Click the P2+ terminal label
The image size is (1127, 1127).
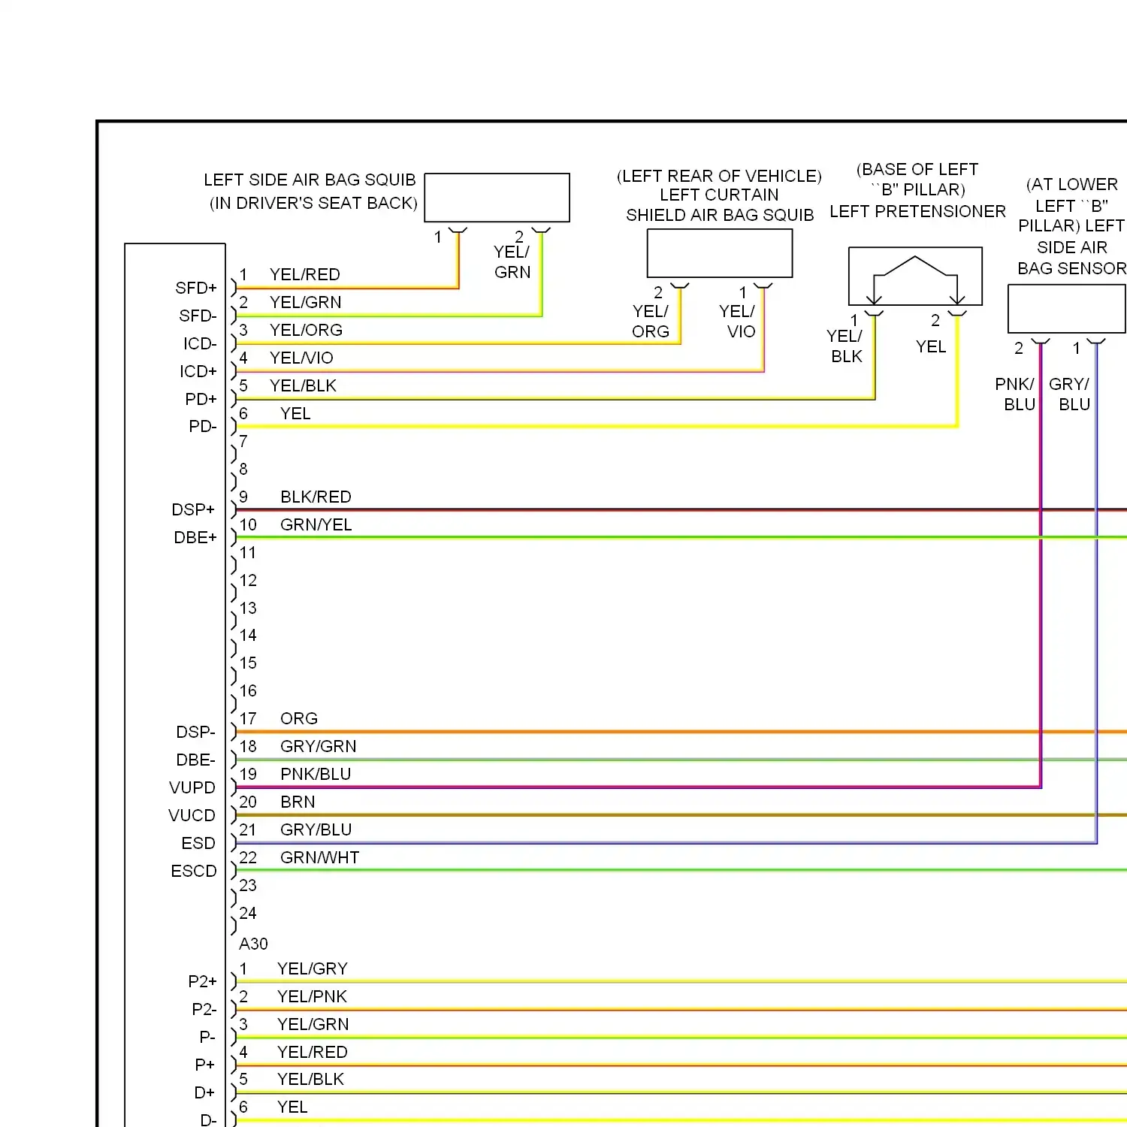(x=202, y=981)
